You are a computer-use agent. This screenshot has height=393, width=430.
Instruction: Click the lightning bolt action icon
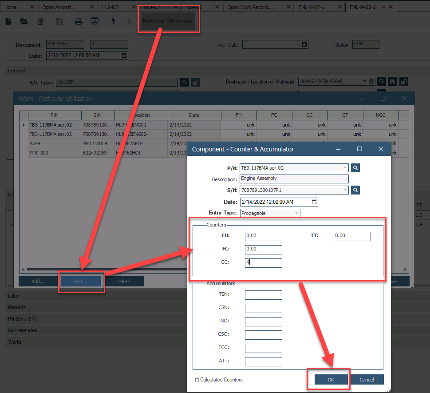point(114,21)
